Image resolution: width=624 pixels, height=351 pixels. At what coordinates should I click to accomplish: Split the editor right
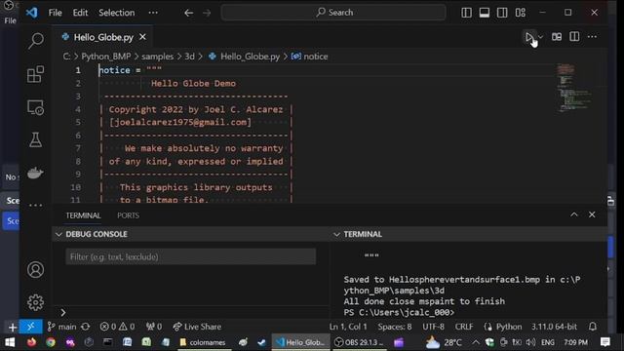pyautogui.click(x=574, y=37)
